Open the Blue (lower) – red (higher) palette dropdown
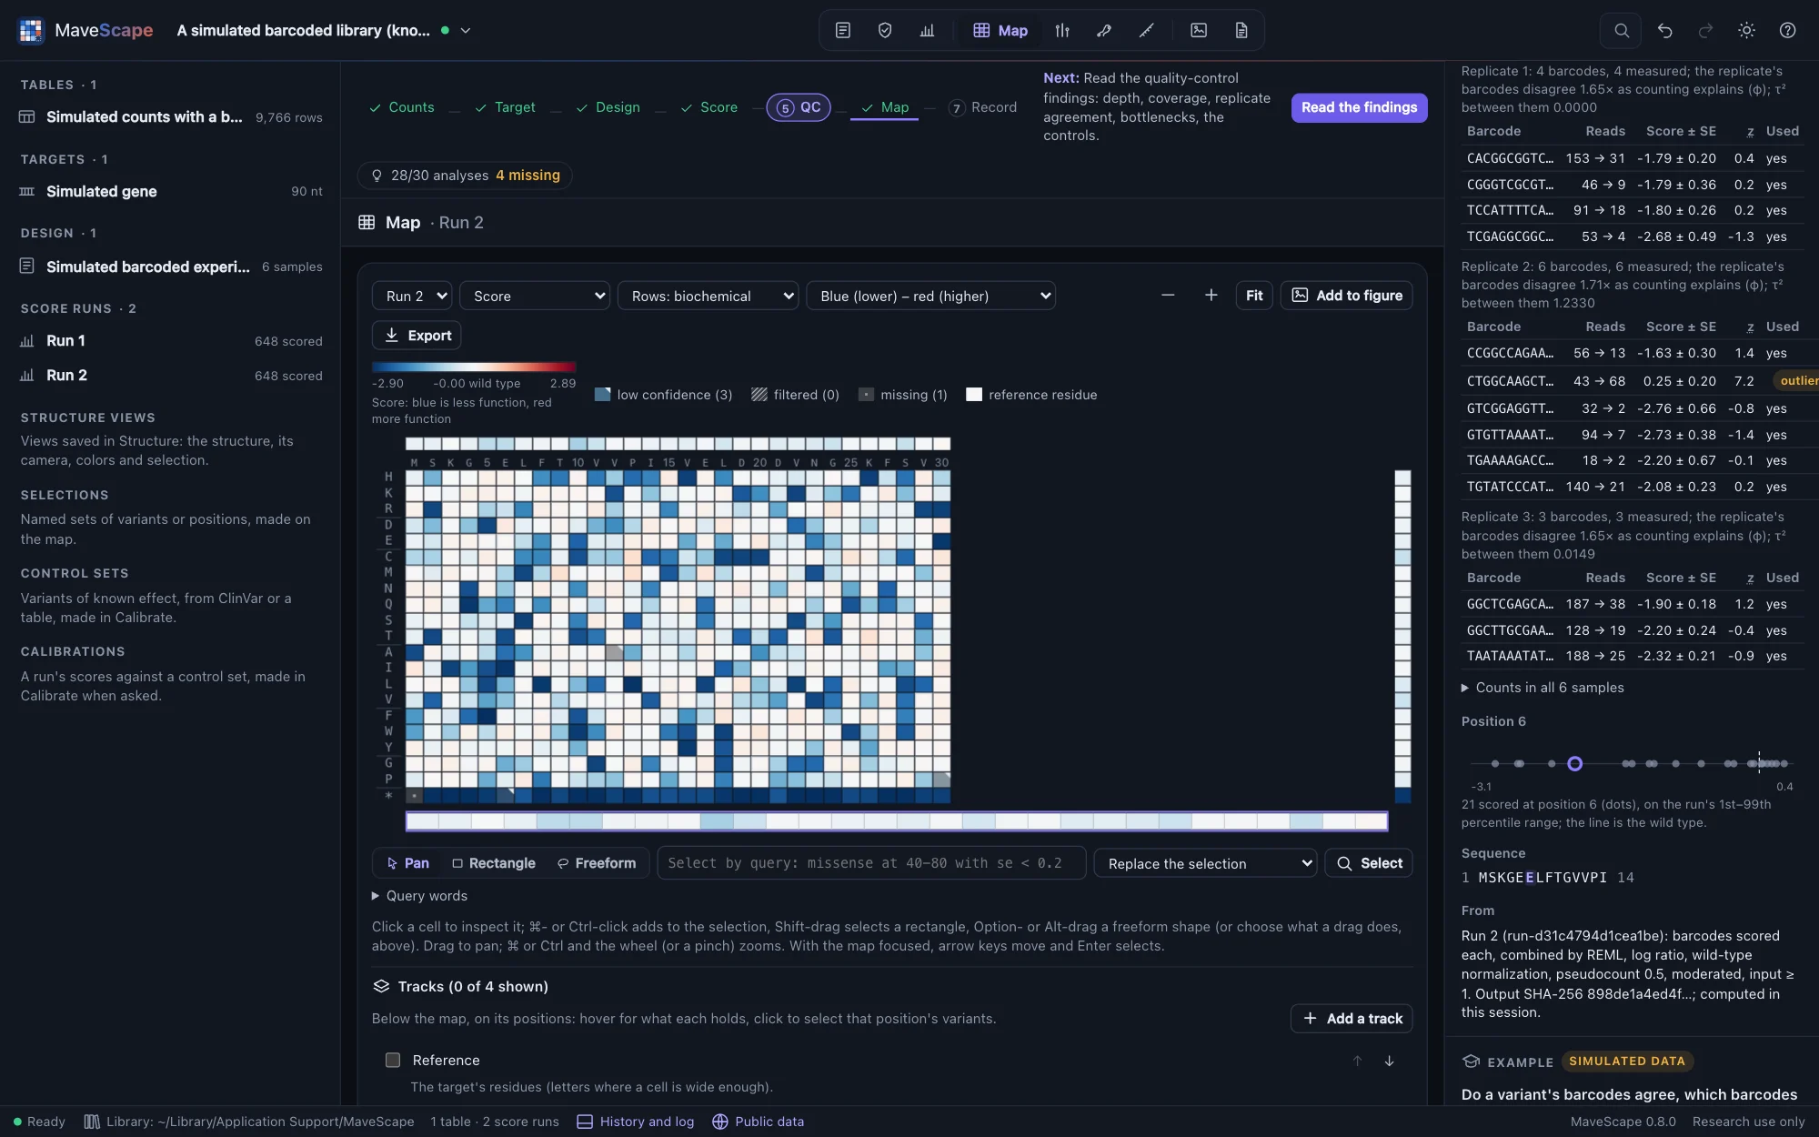 coord(930,297)
